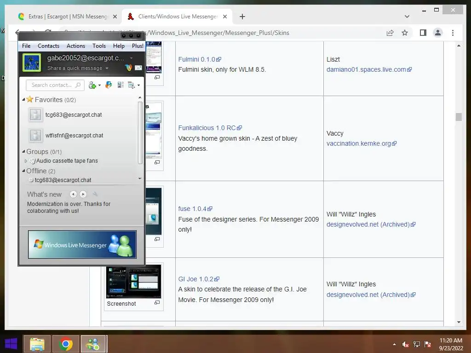This screenshot has height=353, width=471.
Task: Open the Contacts menu in Messenger
Action: (48, 46)
